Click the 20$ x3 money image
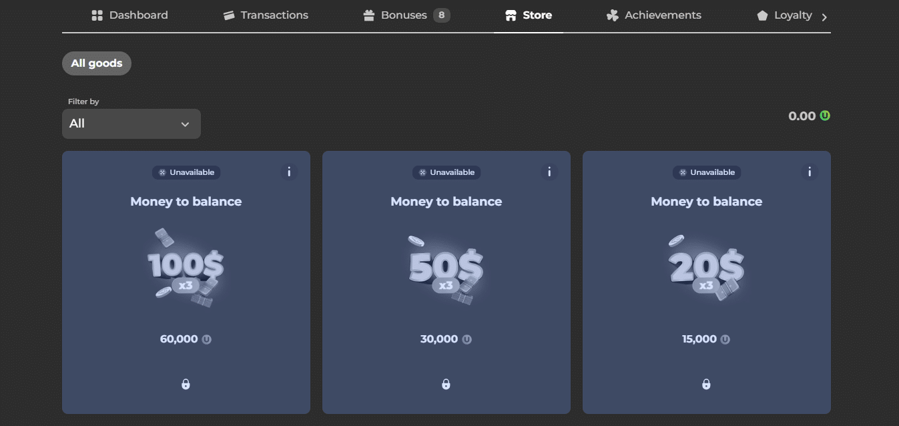 706,268
